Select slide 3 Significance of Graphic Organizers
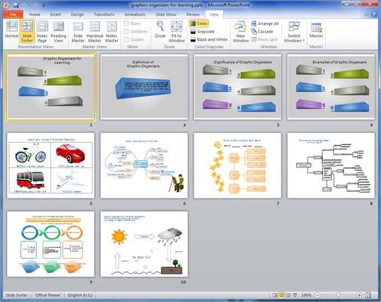Screen dimensions: 381x302 point(238,87)
